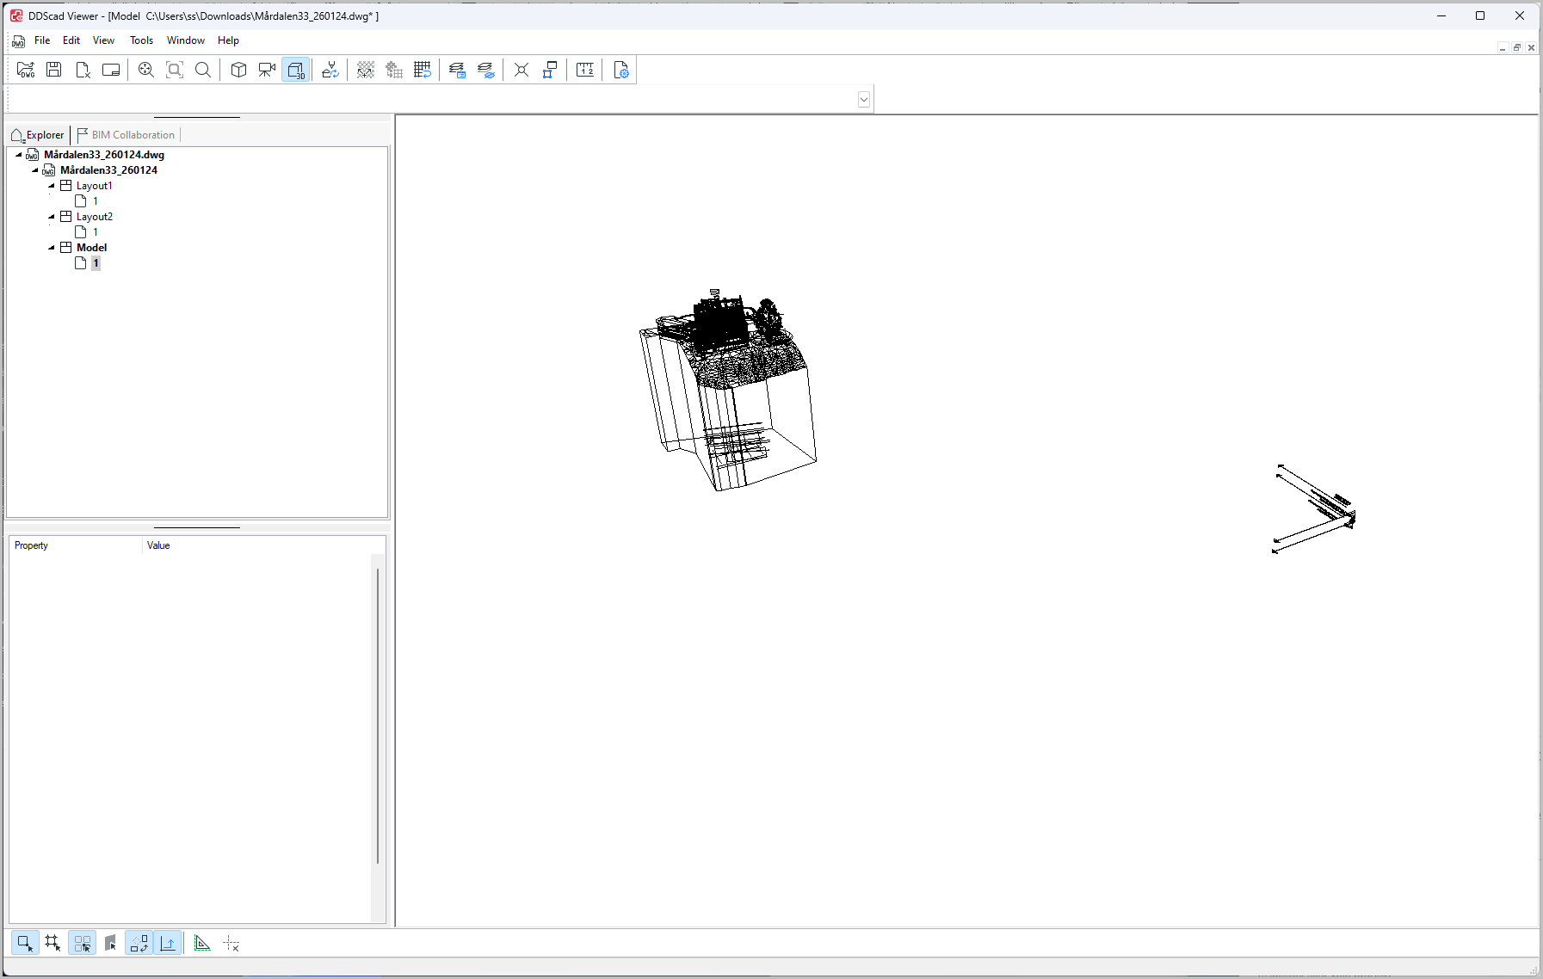Screen dimensions: 1543x979
Task: Click the save floppy disk icon
Action: click(54, 71)
